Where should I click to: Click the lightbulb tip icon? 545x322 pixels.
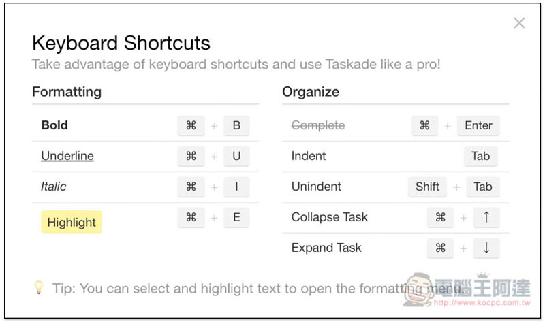point(39,287)
